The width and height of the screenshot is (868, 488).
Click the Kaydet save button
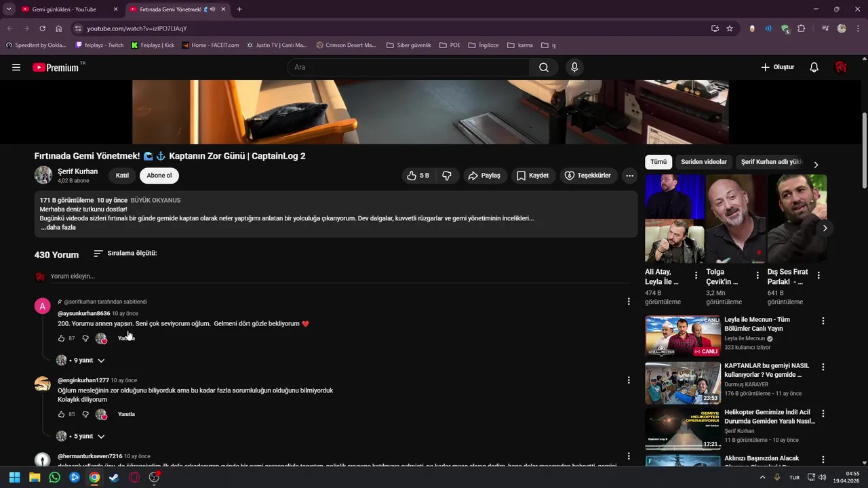(532, 176)
